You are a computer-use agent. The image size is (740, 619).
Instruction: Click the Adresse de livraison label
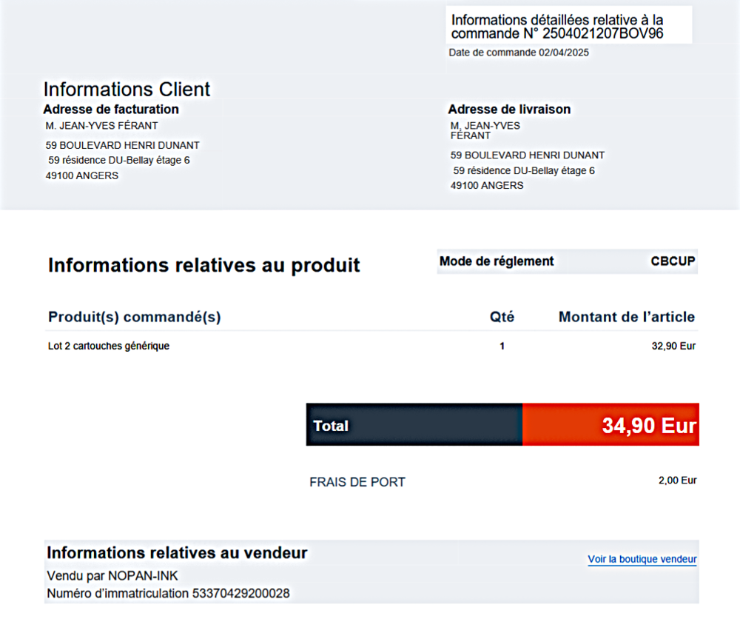[x=509, y=109]
